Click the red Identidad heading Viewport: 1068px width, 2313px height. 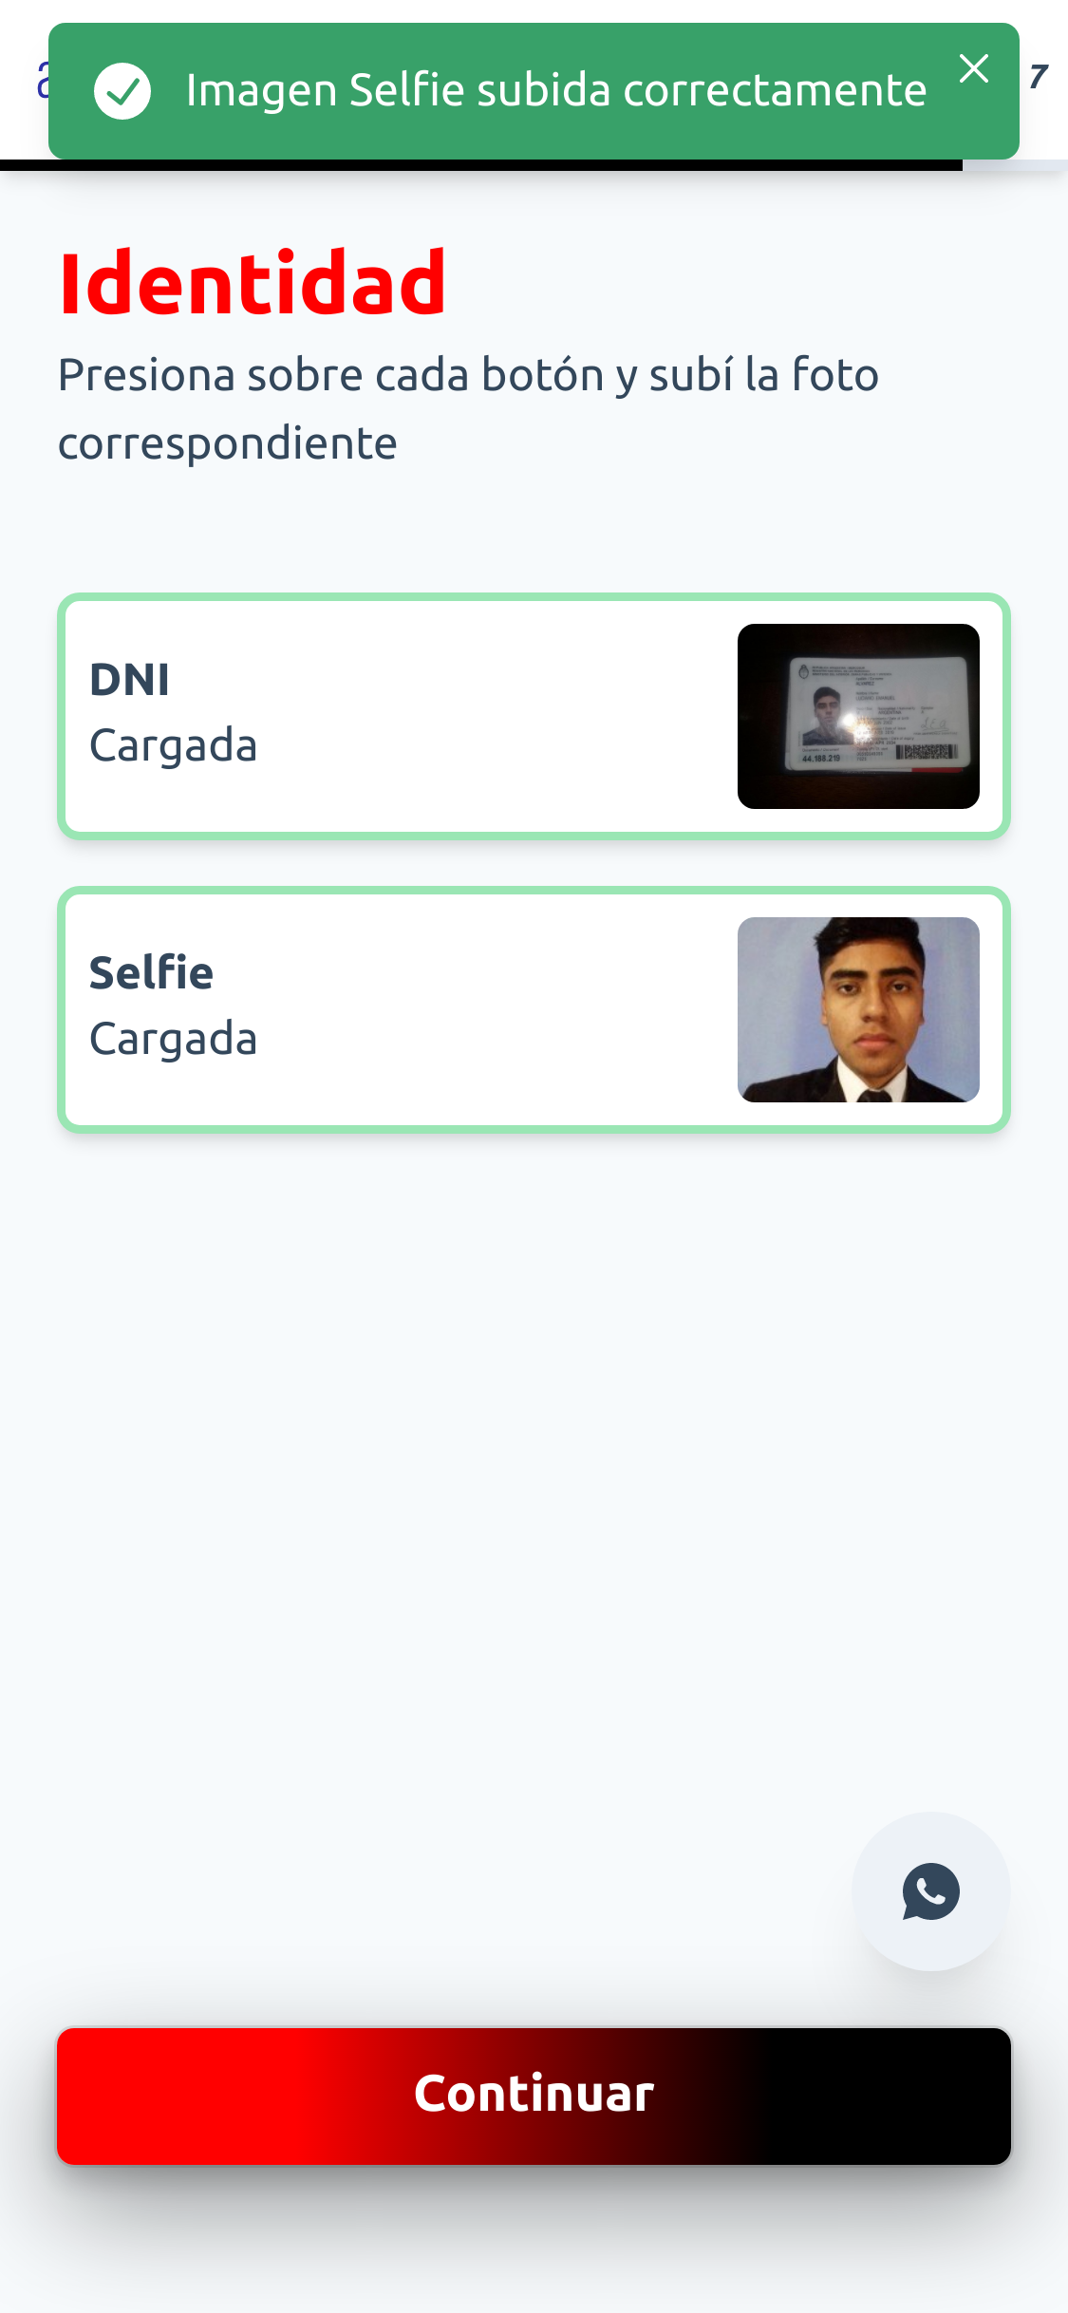(253, 283)
